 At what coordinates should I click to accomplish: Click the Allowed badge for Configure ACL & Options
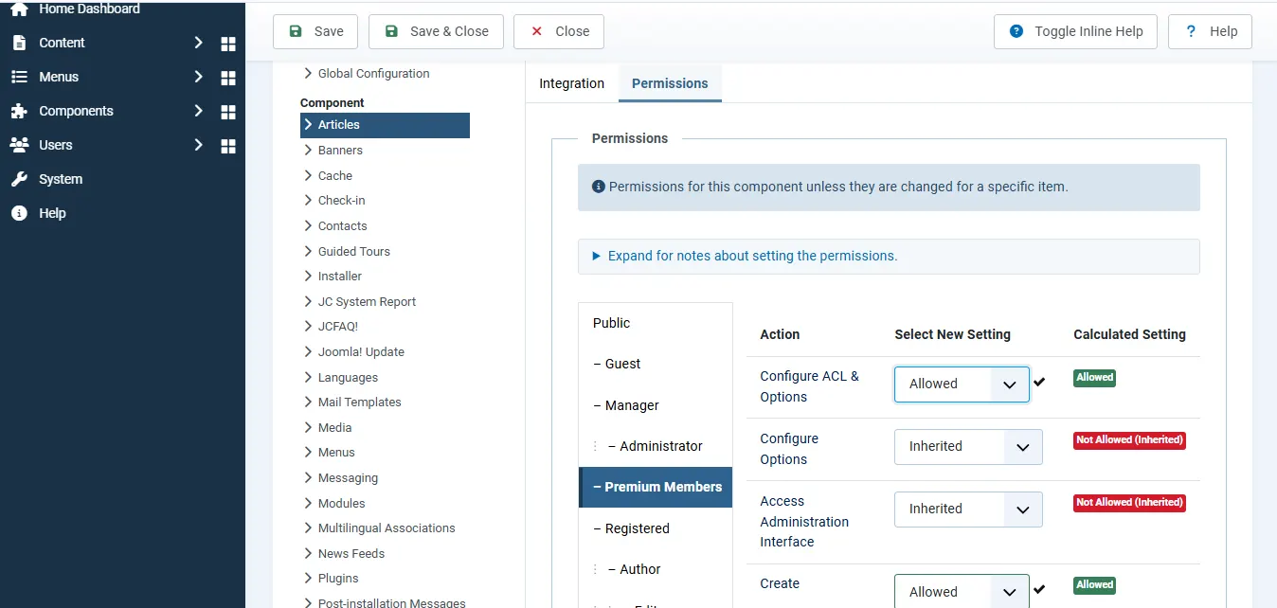click(x=1094, y=378)
